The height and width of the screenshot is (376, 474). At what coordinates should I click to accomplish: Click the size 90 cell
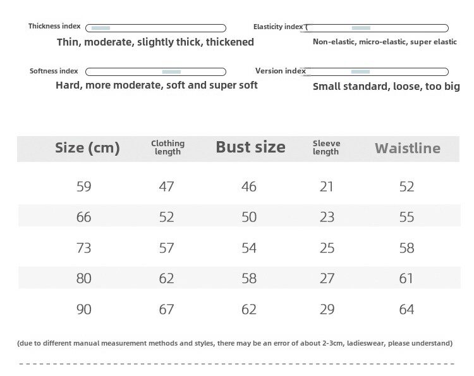click(83, 309)
